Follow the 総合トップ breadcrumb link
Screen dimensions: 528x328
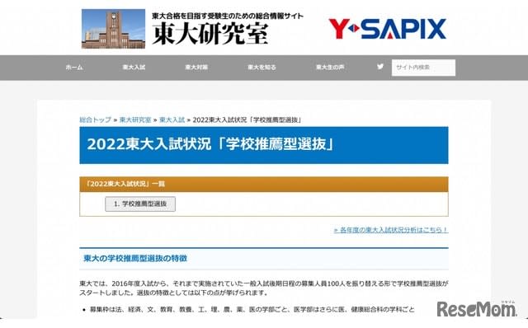coord(96,119)
